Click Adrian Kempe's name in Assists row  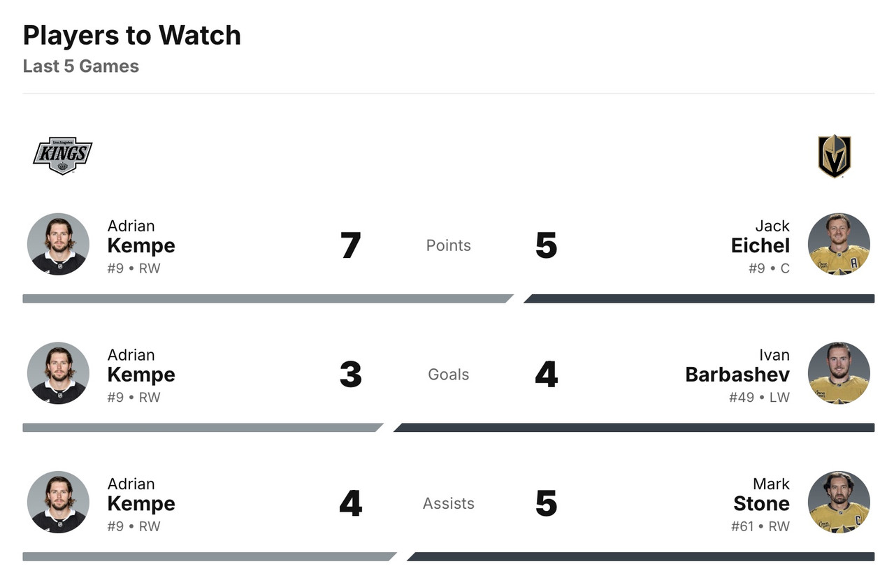(141, 495)
